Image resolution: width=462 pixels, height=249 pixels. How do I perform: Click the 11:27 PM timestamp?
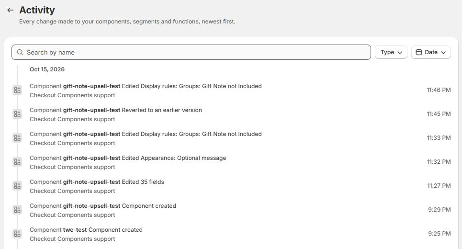[x=439, y=186]
